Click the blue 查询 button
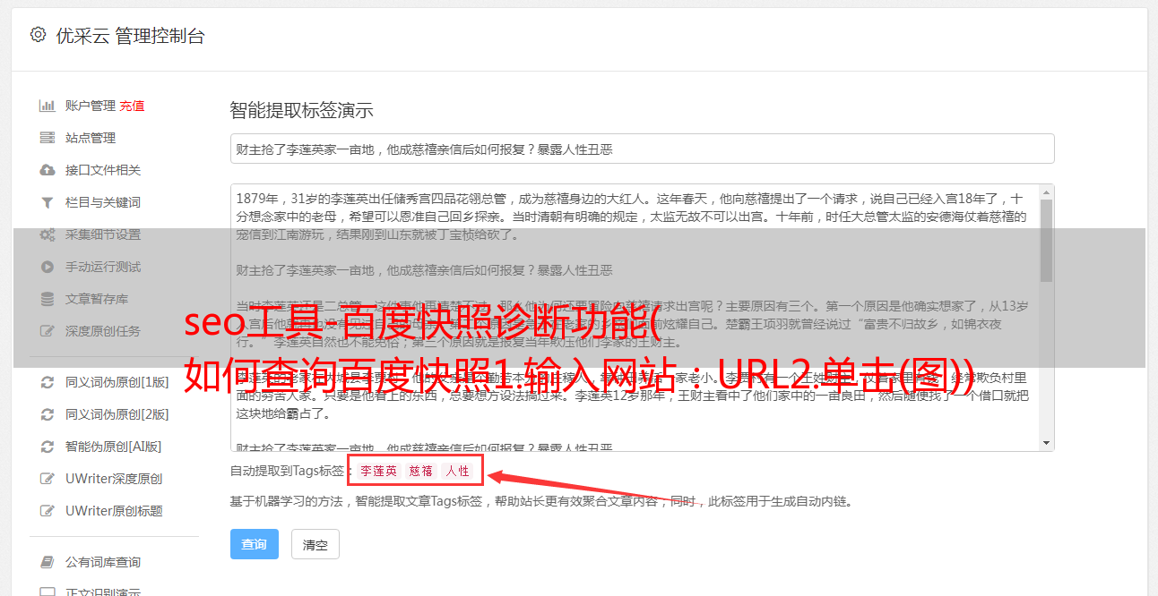 (255, 544)
